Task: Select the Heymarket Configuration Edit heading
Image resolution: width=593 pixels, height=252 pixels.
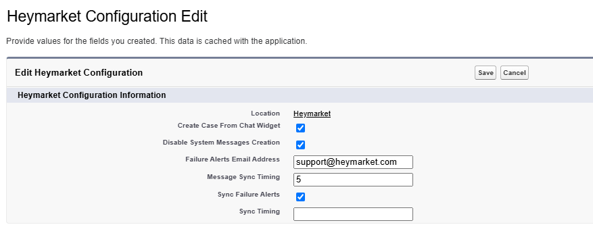Action: coord(107,17)
